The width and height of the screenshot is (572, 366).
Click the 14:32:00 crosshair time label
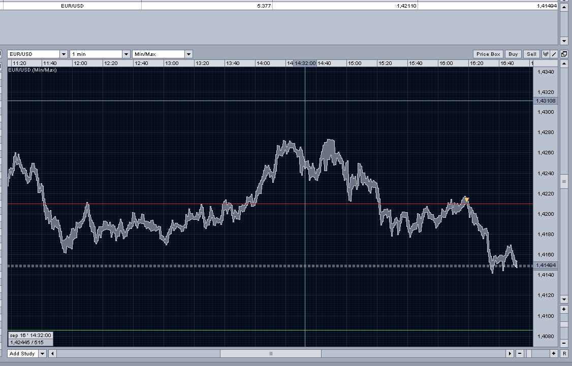(x=305, y=63)
